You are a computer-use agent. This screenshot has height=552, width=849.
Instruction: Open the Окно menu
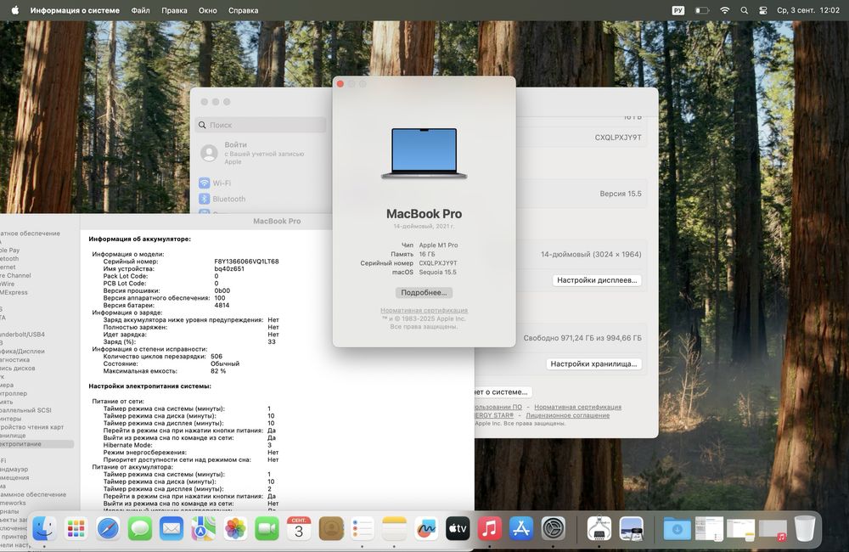[x=207, y=10]
